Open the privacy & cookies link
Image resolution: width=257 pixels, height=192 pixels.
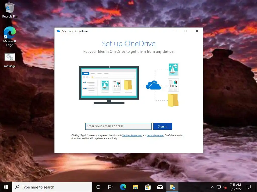pos(155,135)
